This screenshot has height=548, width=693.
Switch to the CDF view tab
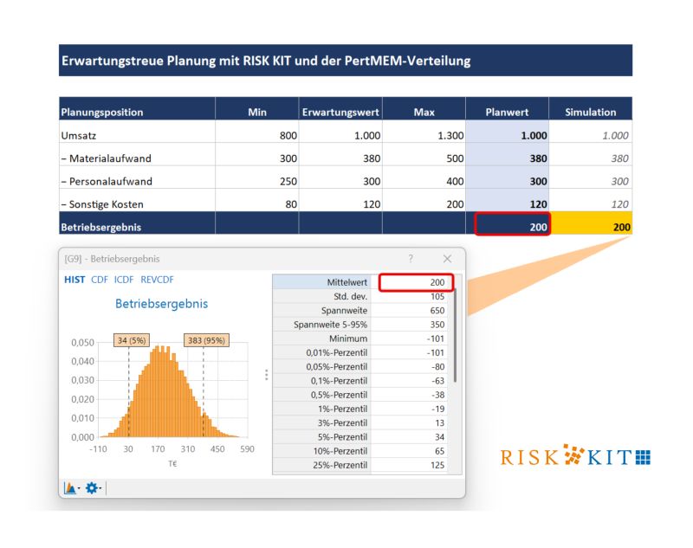pyautogui.click(x=100, y=280)
